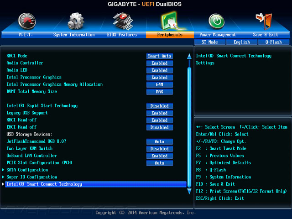
Task: Change XHCI Mode Smart Auto value
Action: 160,56
